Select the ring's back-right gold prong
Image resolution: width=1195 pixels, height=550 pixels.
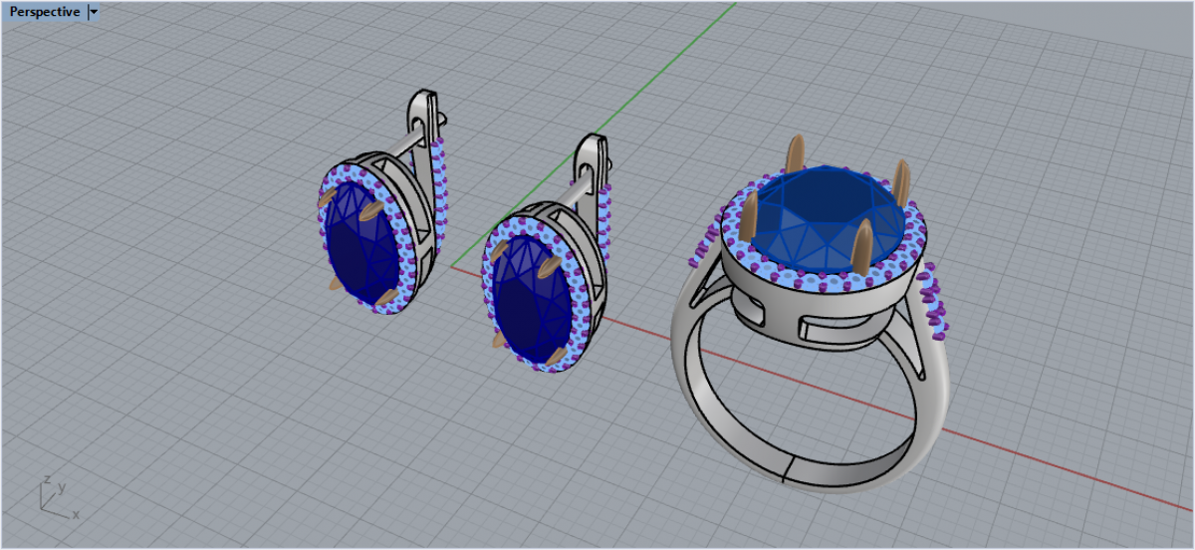pyautogui.click(x=902, y=182)
